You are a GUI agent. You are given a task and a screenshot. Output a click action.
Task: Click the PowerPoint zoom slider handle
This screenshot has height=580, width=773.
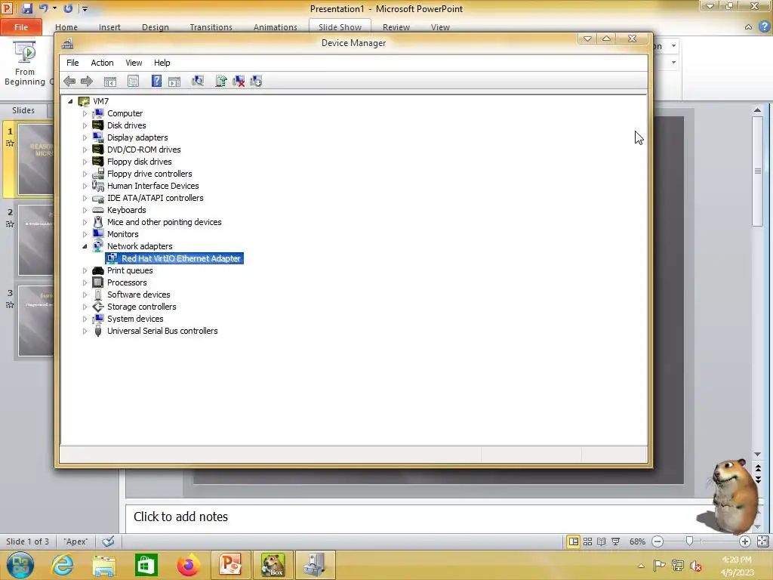tap(690, 541)
